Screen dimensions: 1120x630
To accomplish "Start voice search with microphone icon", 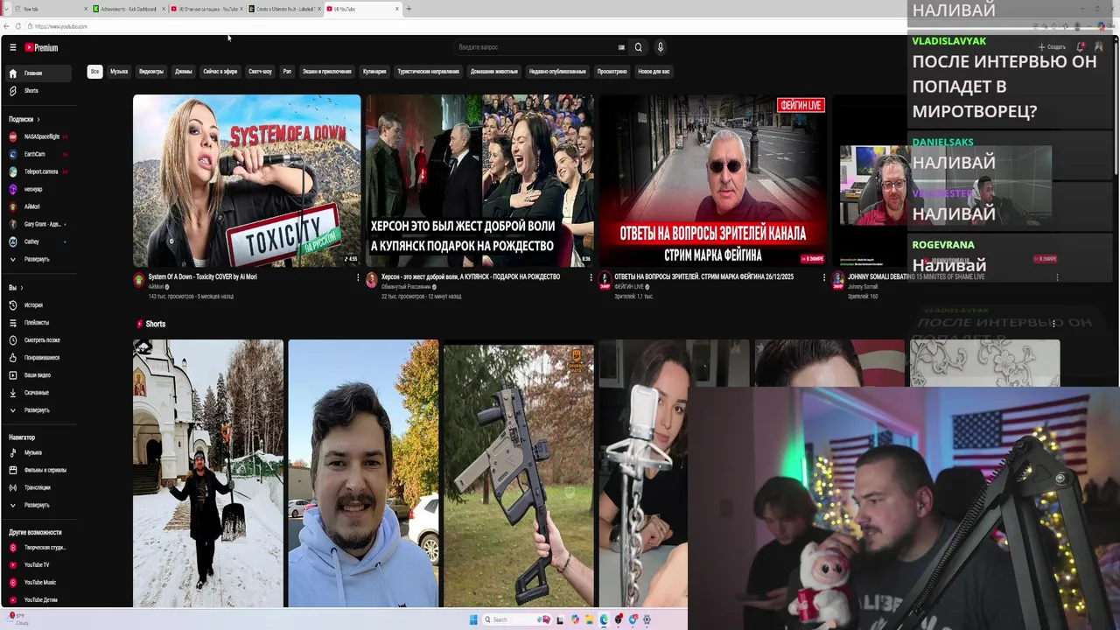I will point(661,47).
